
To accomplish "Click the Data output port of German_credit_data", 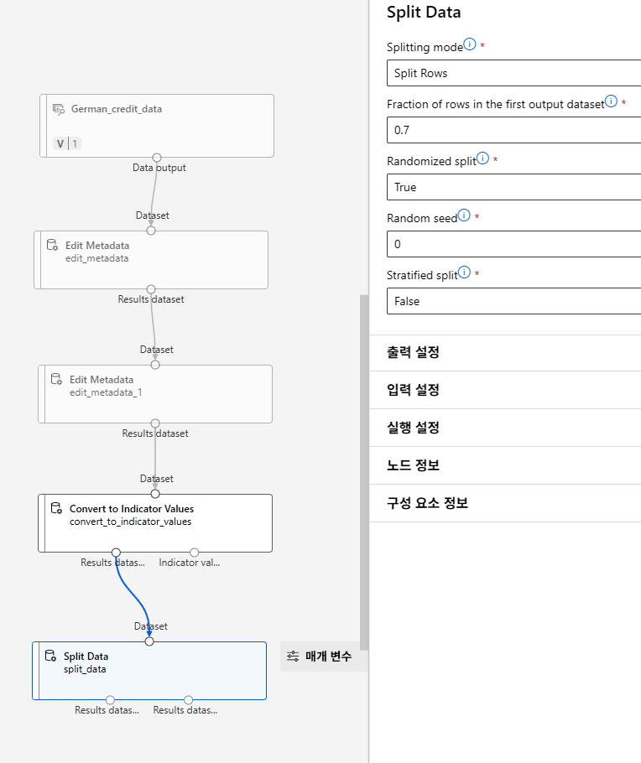I will (x=157, y=158).
